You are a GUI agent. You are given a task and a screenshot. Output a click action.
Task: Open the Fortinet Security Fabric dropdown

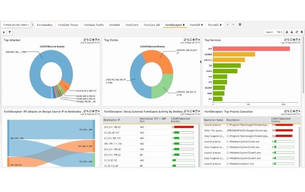click(x=16, y=25)
